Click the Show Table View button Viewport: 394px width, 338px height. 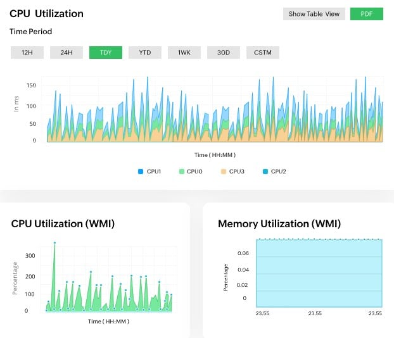click(x=314, y=14)
